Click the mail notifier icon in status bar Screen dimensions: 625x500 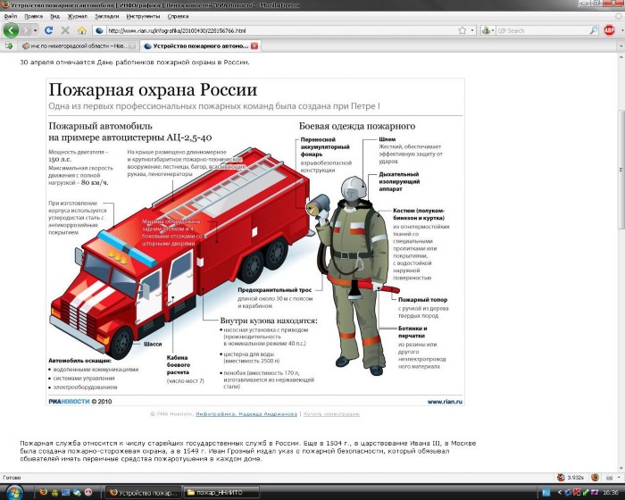click(610, 478)
